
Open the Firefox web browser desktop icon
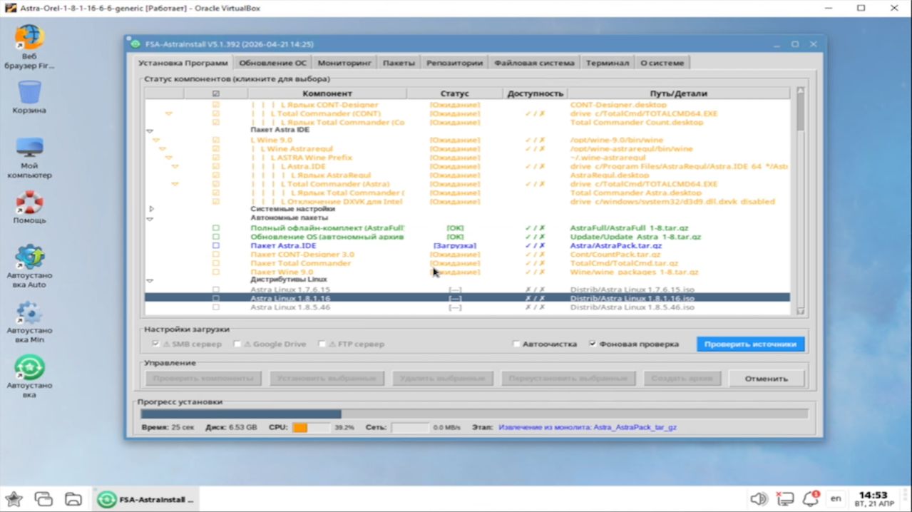click(29, 46)
